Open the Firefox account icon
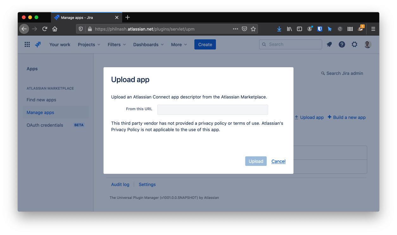Screen dimensions: 397x235 tap(310, 29)
